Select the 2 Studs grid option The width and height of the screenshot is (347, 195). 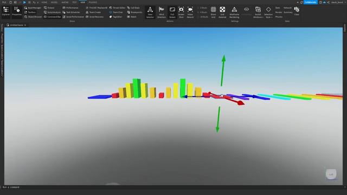[202, 8]
